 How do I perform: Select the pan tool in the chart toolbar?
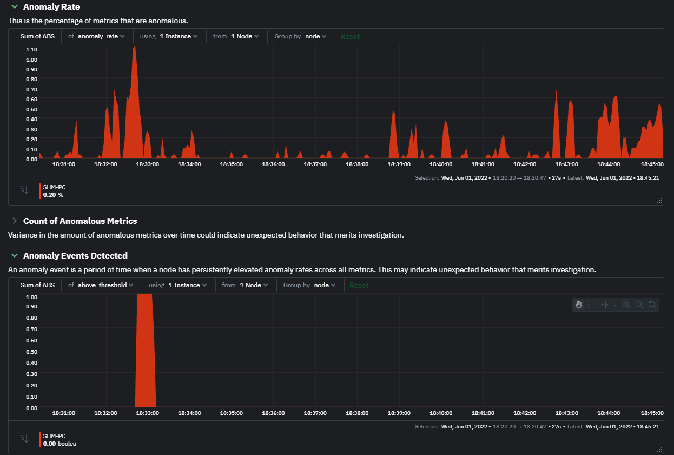pos(579,304)
